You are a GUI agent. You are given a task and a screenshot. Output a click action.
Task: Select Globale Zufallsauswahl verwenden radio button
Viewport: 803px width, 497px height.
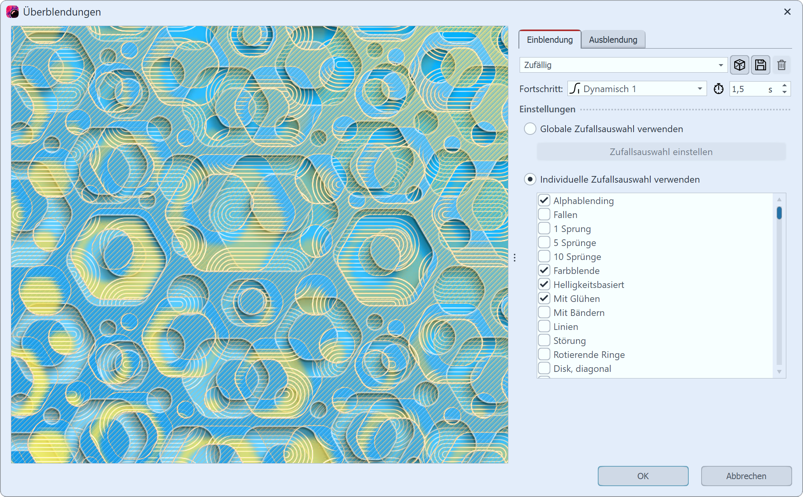pos(530,129)
